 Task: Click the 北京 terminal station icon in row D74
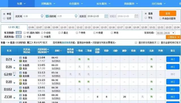20,61
